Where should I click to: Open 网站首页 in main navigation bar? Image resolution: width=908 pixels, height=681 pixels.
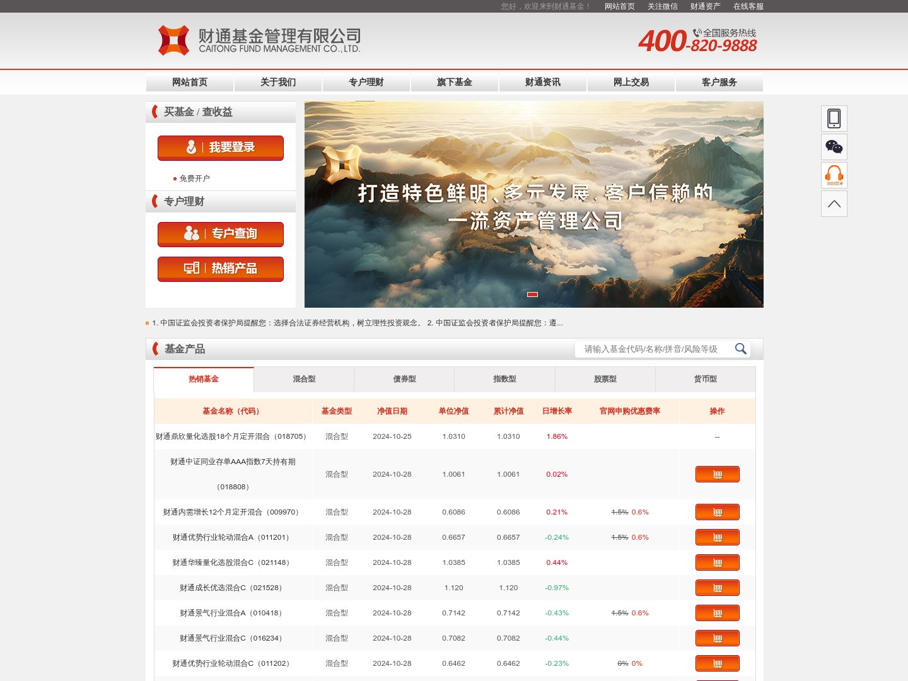coord(190,82)
